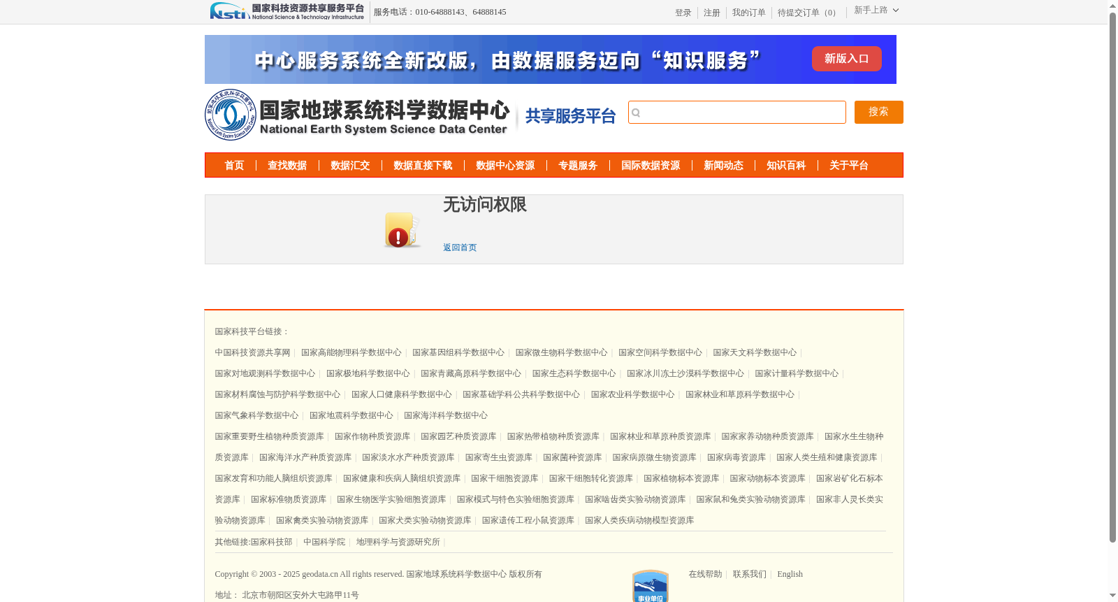Click the warning folder icon beside 无访问权限
The width and height of the screenshot is (1118, 602).
[401, 230]
